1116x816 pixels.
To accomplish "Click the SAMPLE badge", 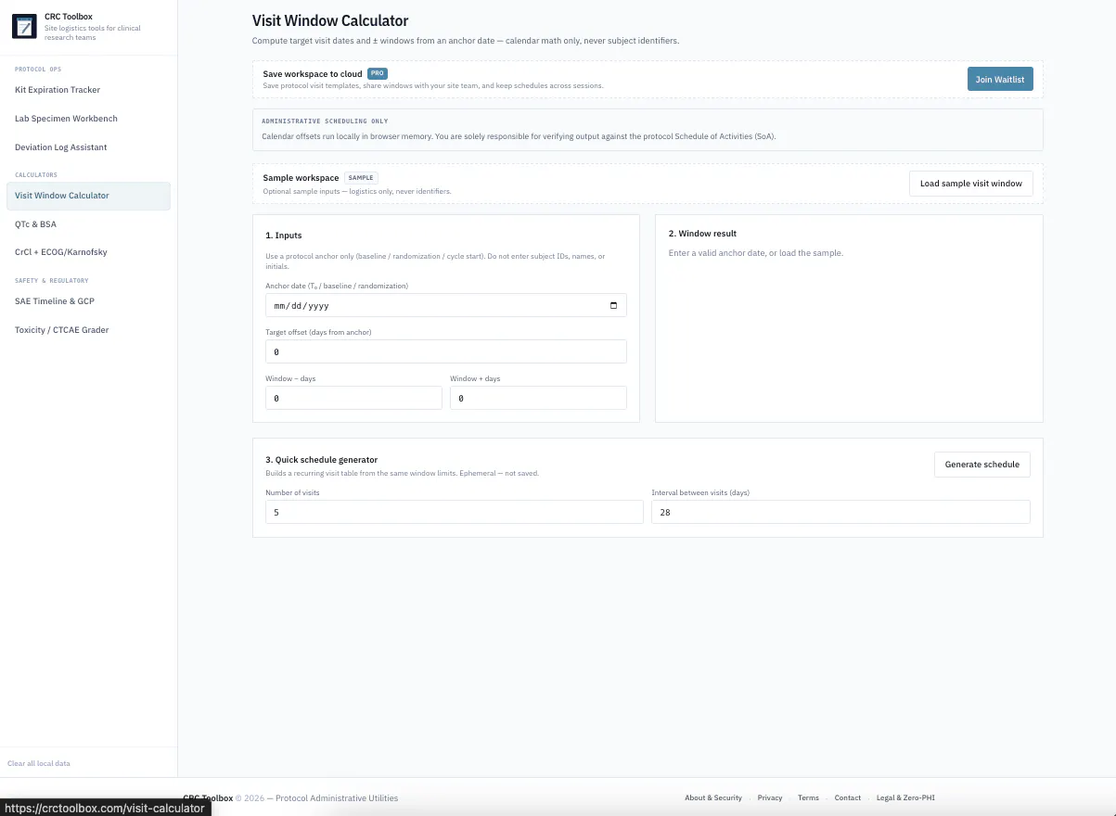I will [361, 178].
